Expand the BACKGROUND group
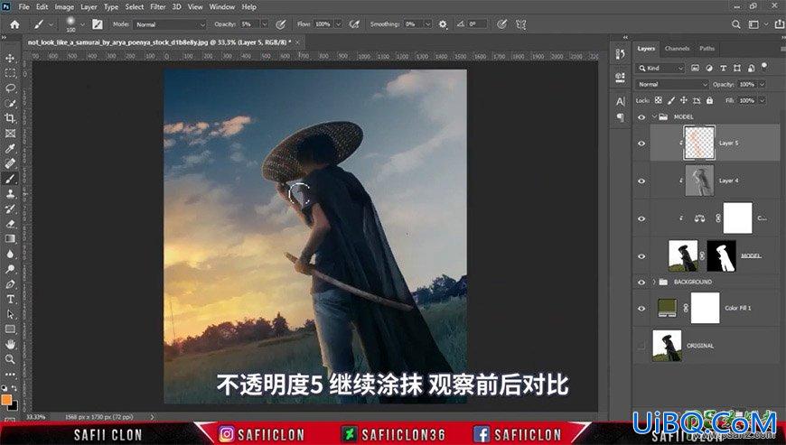786x445 pixels. coord(654,283)
